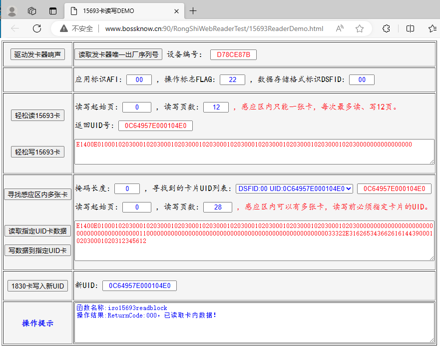The image size is (440, 346).
Task: Click 1830卡写入新UID button
Action: [x=37, y=286]
